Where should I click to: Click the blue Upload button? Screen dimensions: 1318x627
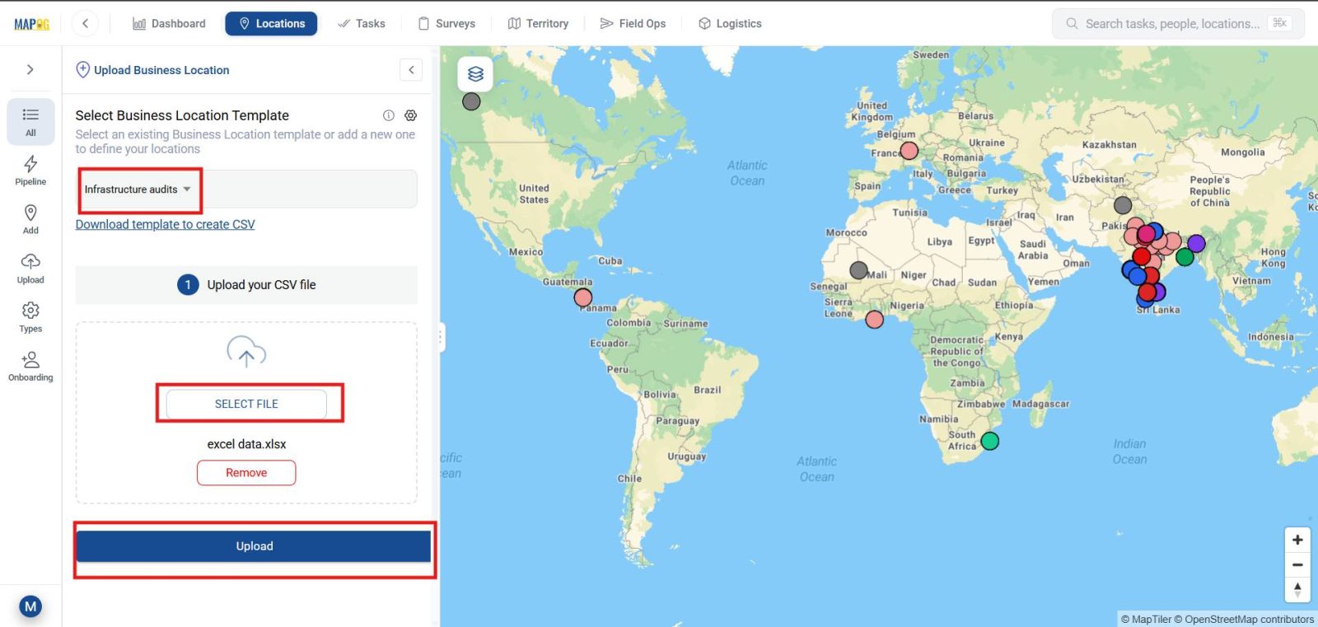point(254,546)
